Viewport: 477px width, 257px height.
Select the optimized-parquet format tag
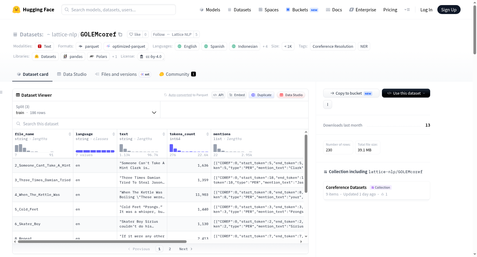tap(126, 46)
